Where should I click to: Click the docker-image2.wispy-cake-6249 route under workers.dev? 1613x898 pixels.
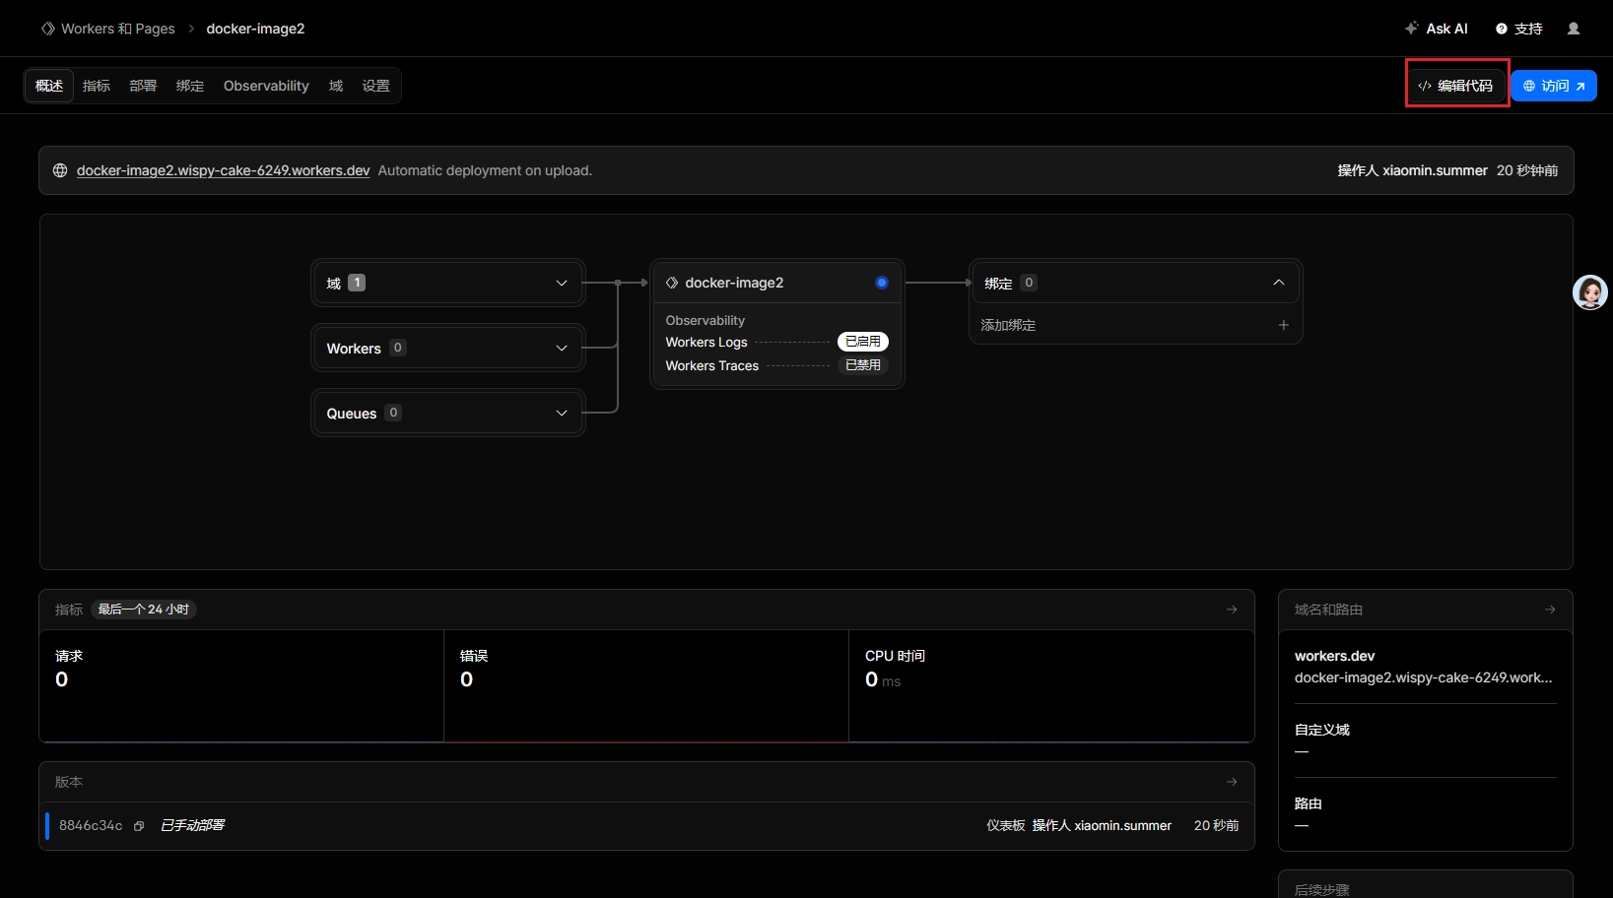tap(1423, 677)
